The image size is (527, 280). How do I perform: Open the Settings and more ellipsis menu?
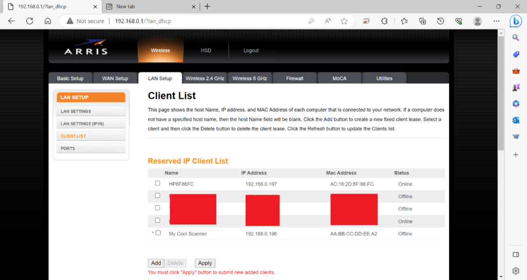pyautogui.click(x=496, y=21)
